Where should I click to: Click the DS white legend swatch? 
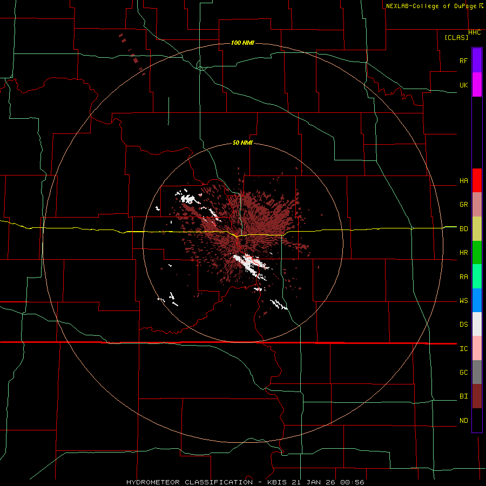pyautogui.click(x=477, y=324)
